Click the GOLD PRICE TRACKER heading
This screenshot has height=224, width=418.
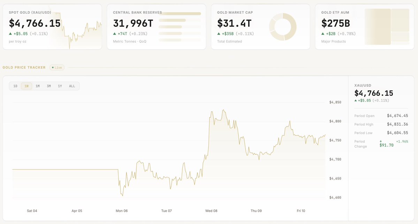[x=24, y=68]
